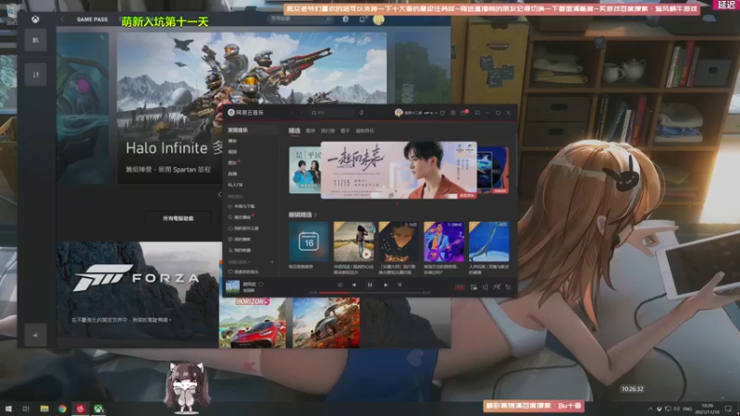
Task: Click the 所有電腦遊戲 button in Xbox app
Action: [x=178, y=218]
